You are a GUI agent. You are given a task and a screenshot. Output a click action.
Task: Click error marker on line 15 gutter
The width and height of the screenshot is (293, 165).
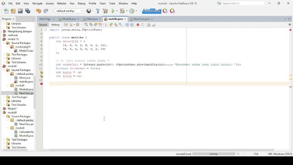coord(42,84)
